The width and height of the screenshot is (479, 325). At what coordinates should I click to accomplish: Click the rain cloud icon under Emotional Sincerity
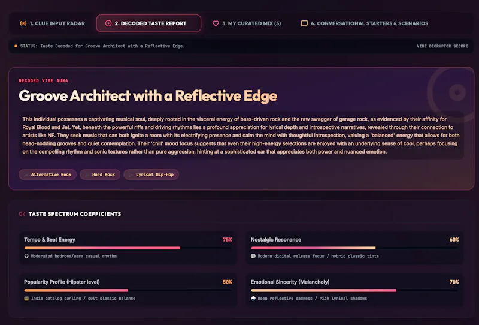[x=253, y=299]
